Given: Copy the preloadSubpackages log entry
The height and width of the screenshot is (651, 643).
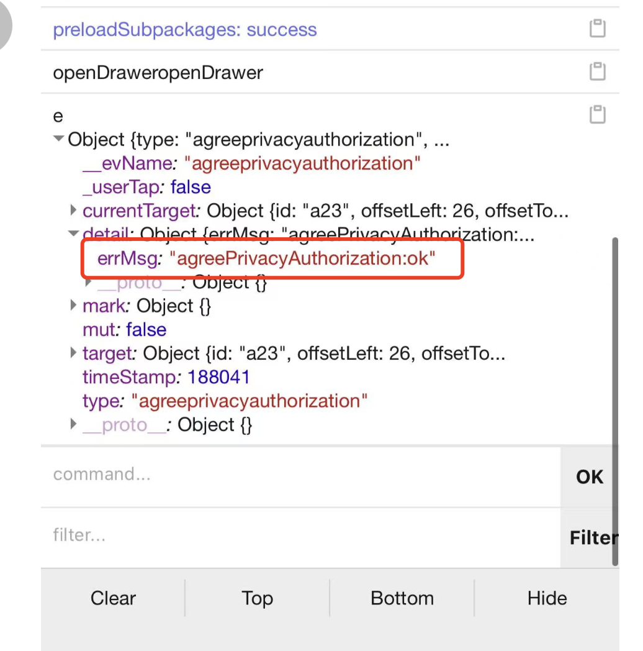Looking at the screenshot, I should point(597,29).
